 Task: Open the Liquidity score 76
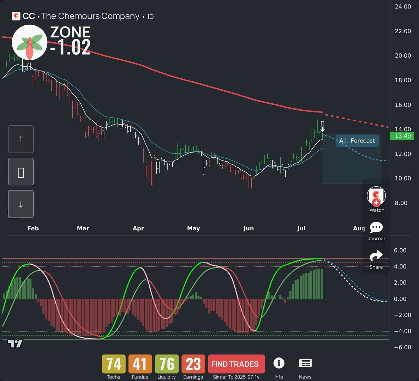[167, 364]
